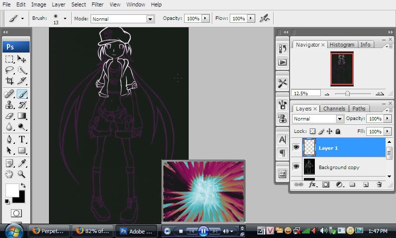Open the layer Opacity arrow
The height and width of the screenshot is (238, 396).
pos(388,119)
